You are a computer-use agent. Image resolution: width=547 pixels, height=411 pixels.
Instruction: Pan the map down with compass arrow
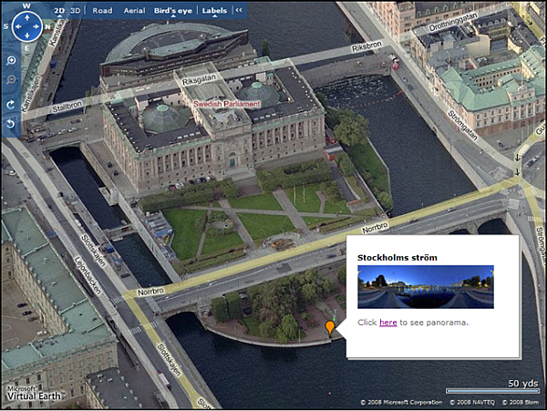pyautogui.click(x=26, y=36)
